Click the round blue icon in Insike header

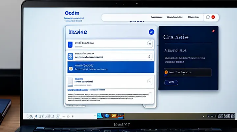(151, 32)
